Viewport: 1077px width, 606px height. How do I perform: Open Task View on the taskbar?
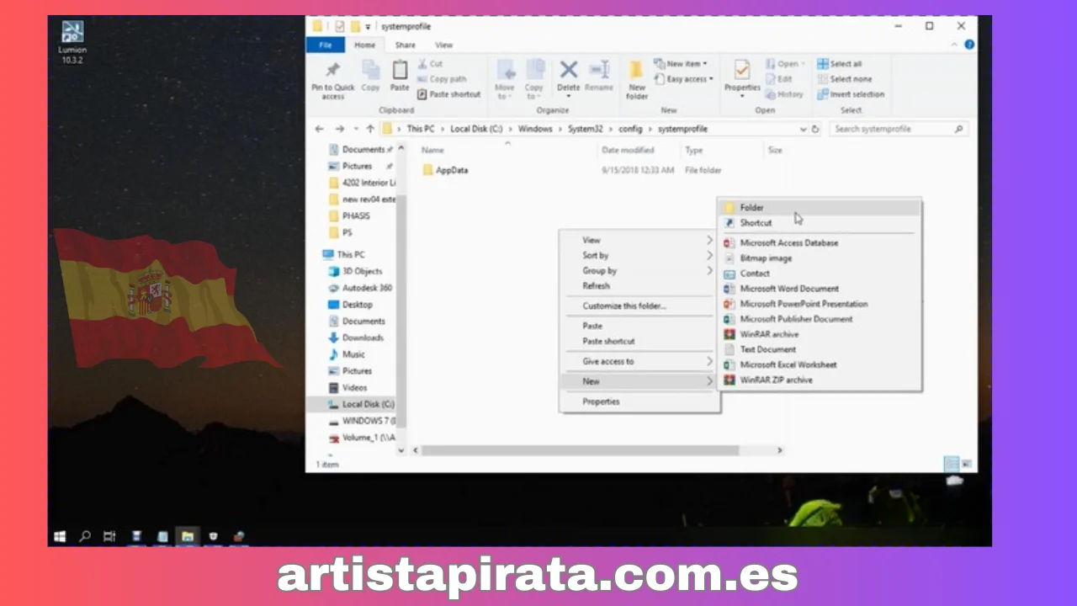pyautogui.click(x=109, y=536)
